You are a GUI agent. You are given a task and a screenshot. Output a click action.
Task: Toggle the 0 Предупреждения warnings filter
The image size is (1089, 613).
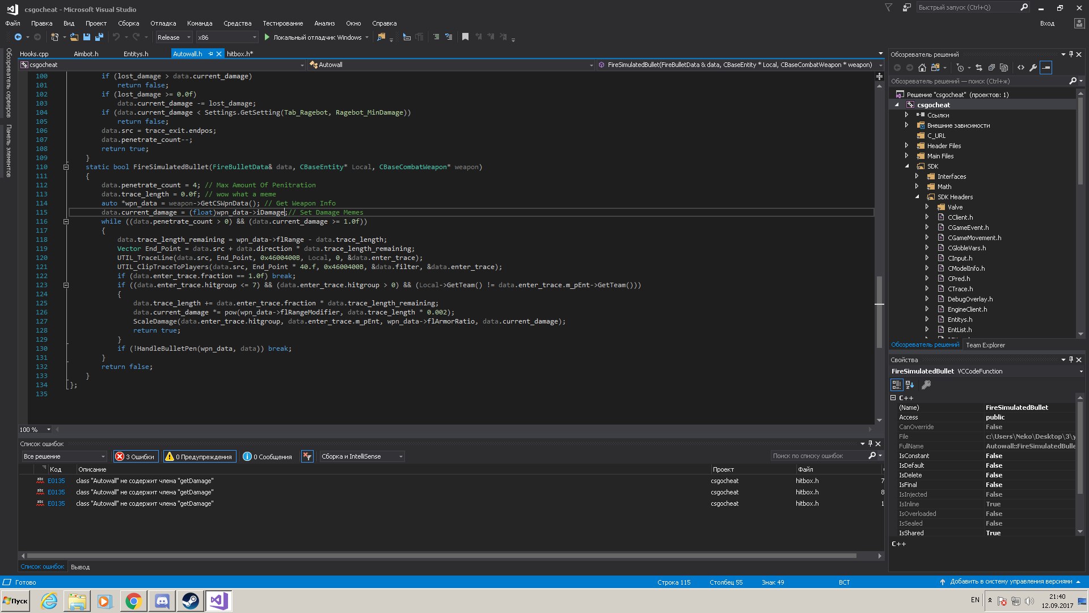(199, 456)
